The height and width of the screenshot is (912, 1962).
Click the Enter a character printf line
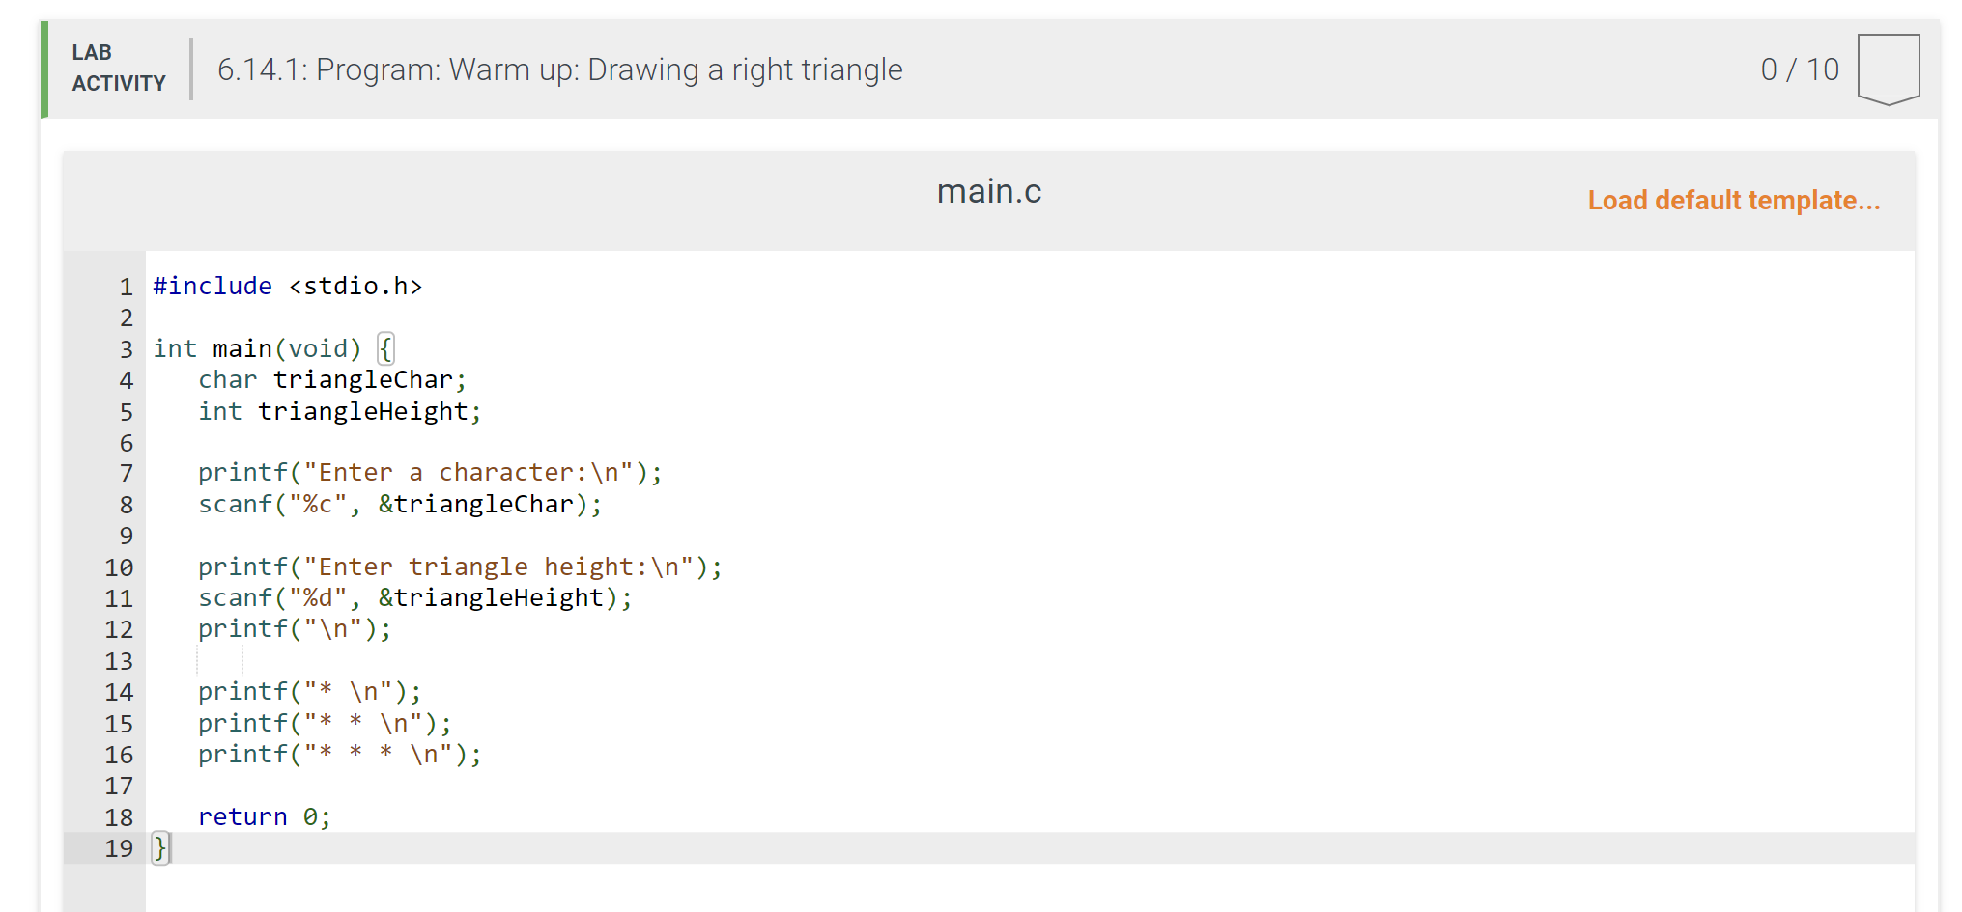pos(430,473)
